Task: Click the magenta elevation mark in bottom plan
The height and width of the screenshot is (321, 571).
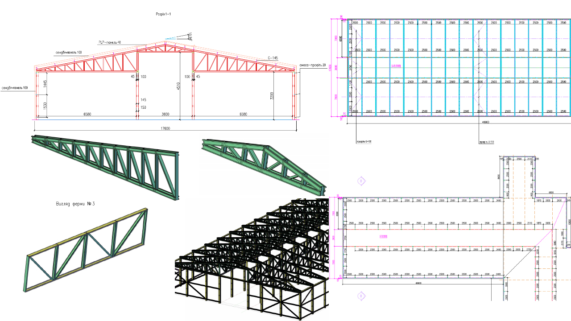Action: [382, 236]
